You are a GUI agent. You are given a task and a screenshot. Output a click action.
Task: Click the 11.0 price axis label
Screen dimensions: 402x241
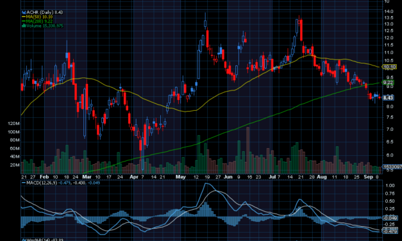click(x=389, y=53)
